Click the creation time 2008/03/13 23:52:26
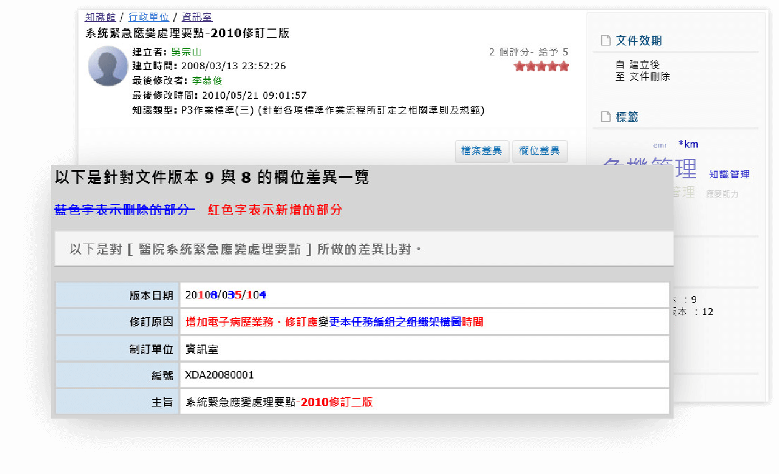This screenshot has width=779, height=474. coord(234,66)
